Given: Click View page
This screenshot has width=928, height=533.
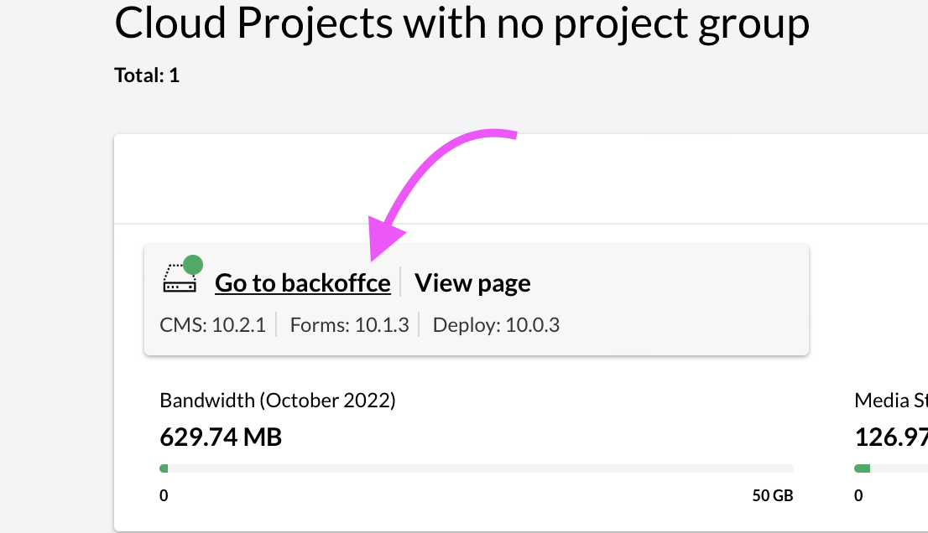Looking at the screenshot, I should 472,282.
